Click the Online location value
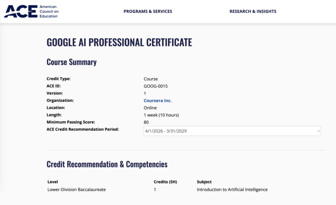 [x=150, y=108]
